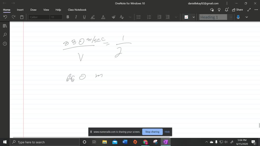Screen dimensions: 260x146
Task: Check the sync status cloud icon
Action: [x=212, y=10]
